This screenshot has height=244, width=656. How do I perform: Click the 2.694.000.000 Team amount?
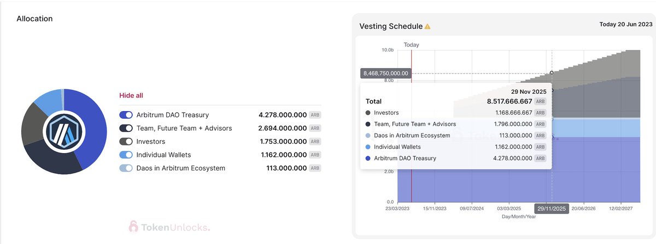283,128
